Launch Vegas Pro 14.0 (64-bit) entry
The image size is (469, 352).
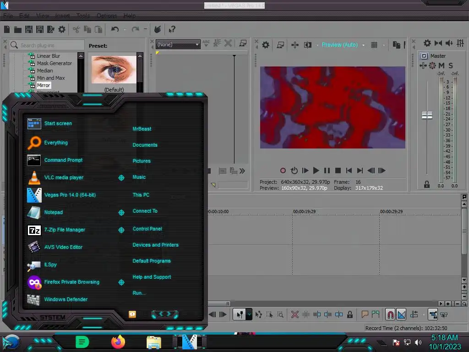(61, 195)
